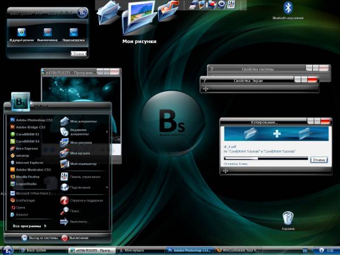This screenshot has height=255, width=340.
Task: Launch Adobe Illustrator CS3
Action: pos(33,169)
